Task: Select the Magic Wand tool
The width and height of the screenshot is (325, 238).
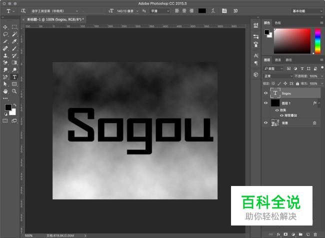Action: 14,34
